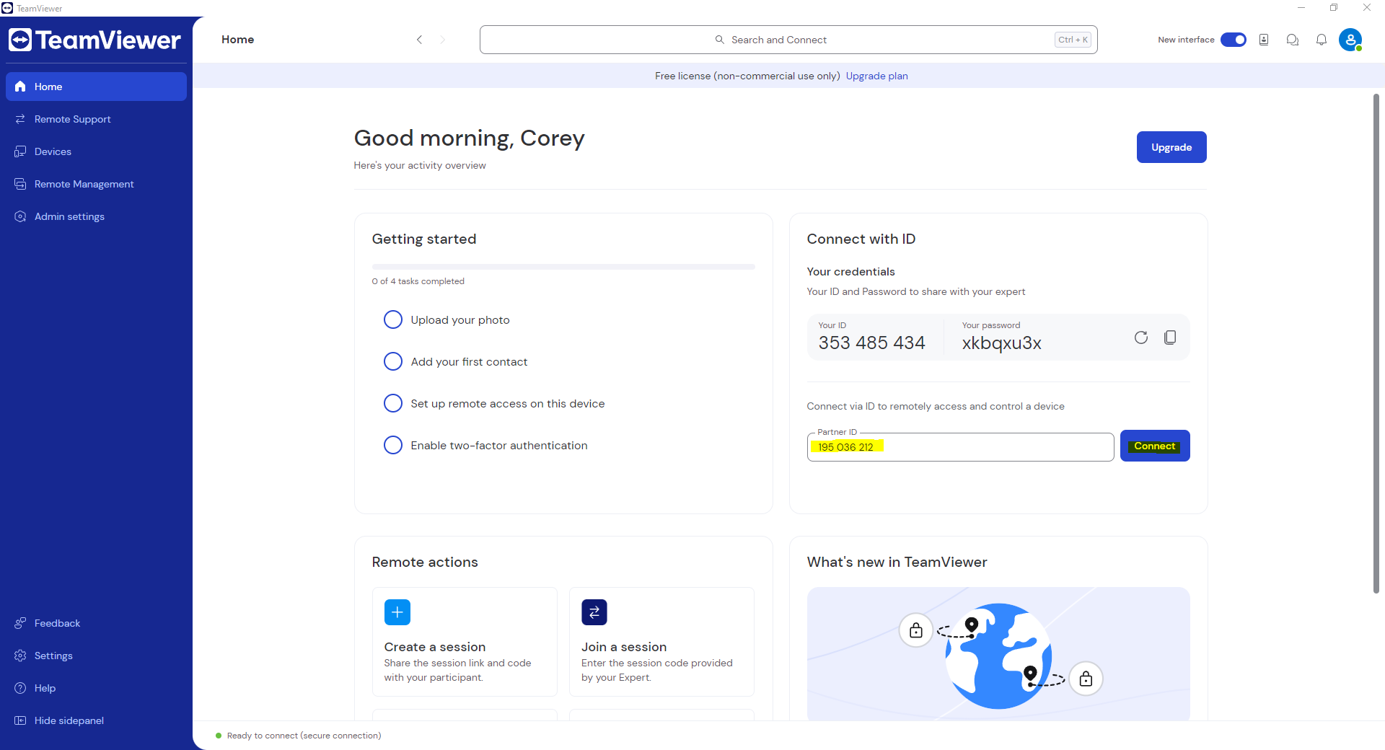Click the profile avatar with green status dot
The height and width of the screenshot is (750, 1385).
pos(1351,40)
